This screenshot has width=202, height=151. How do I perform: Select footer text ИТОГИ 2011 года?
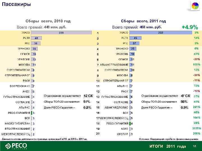[167, 146]
